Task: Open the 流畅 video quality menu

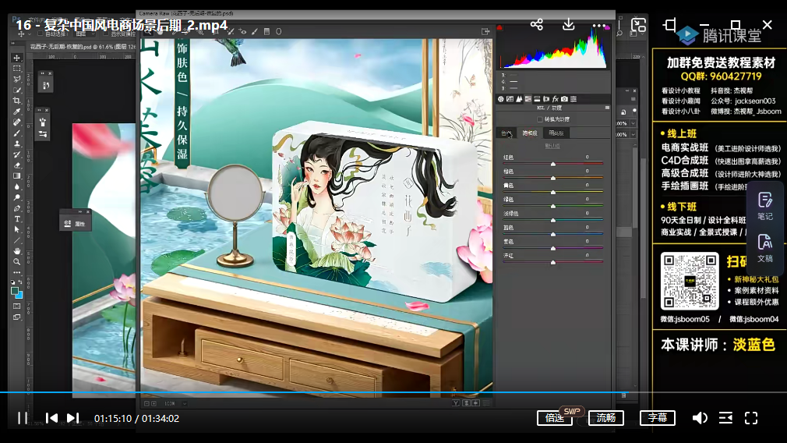Action: point(605,418)
